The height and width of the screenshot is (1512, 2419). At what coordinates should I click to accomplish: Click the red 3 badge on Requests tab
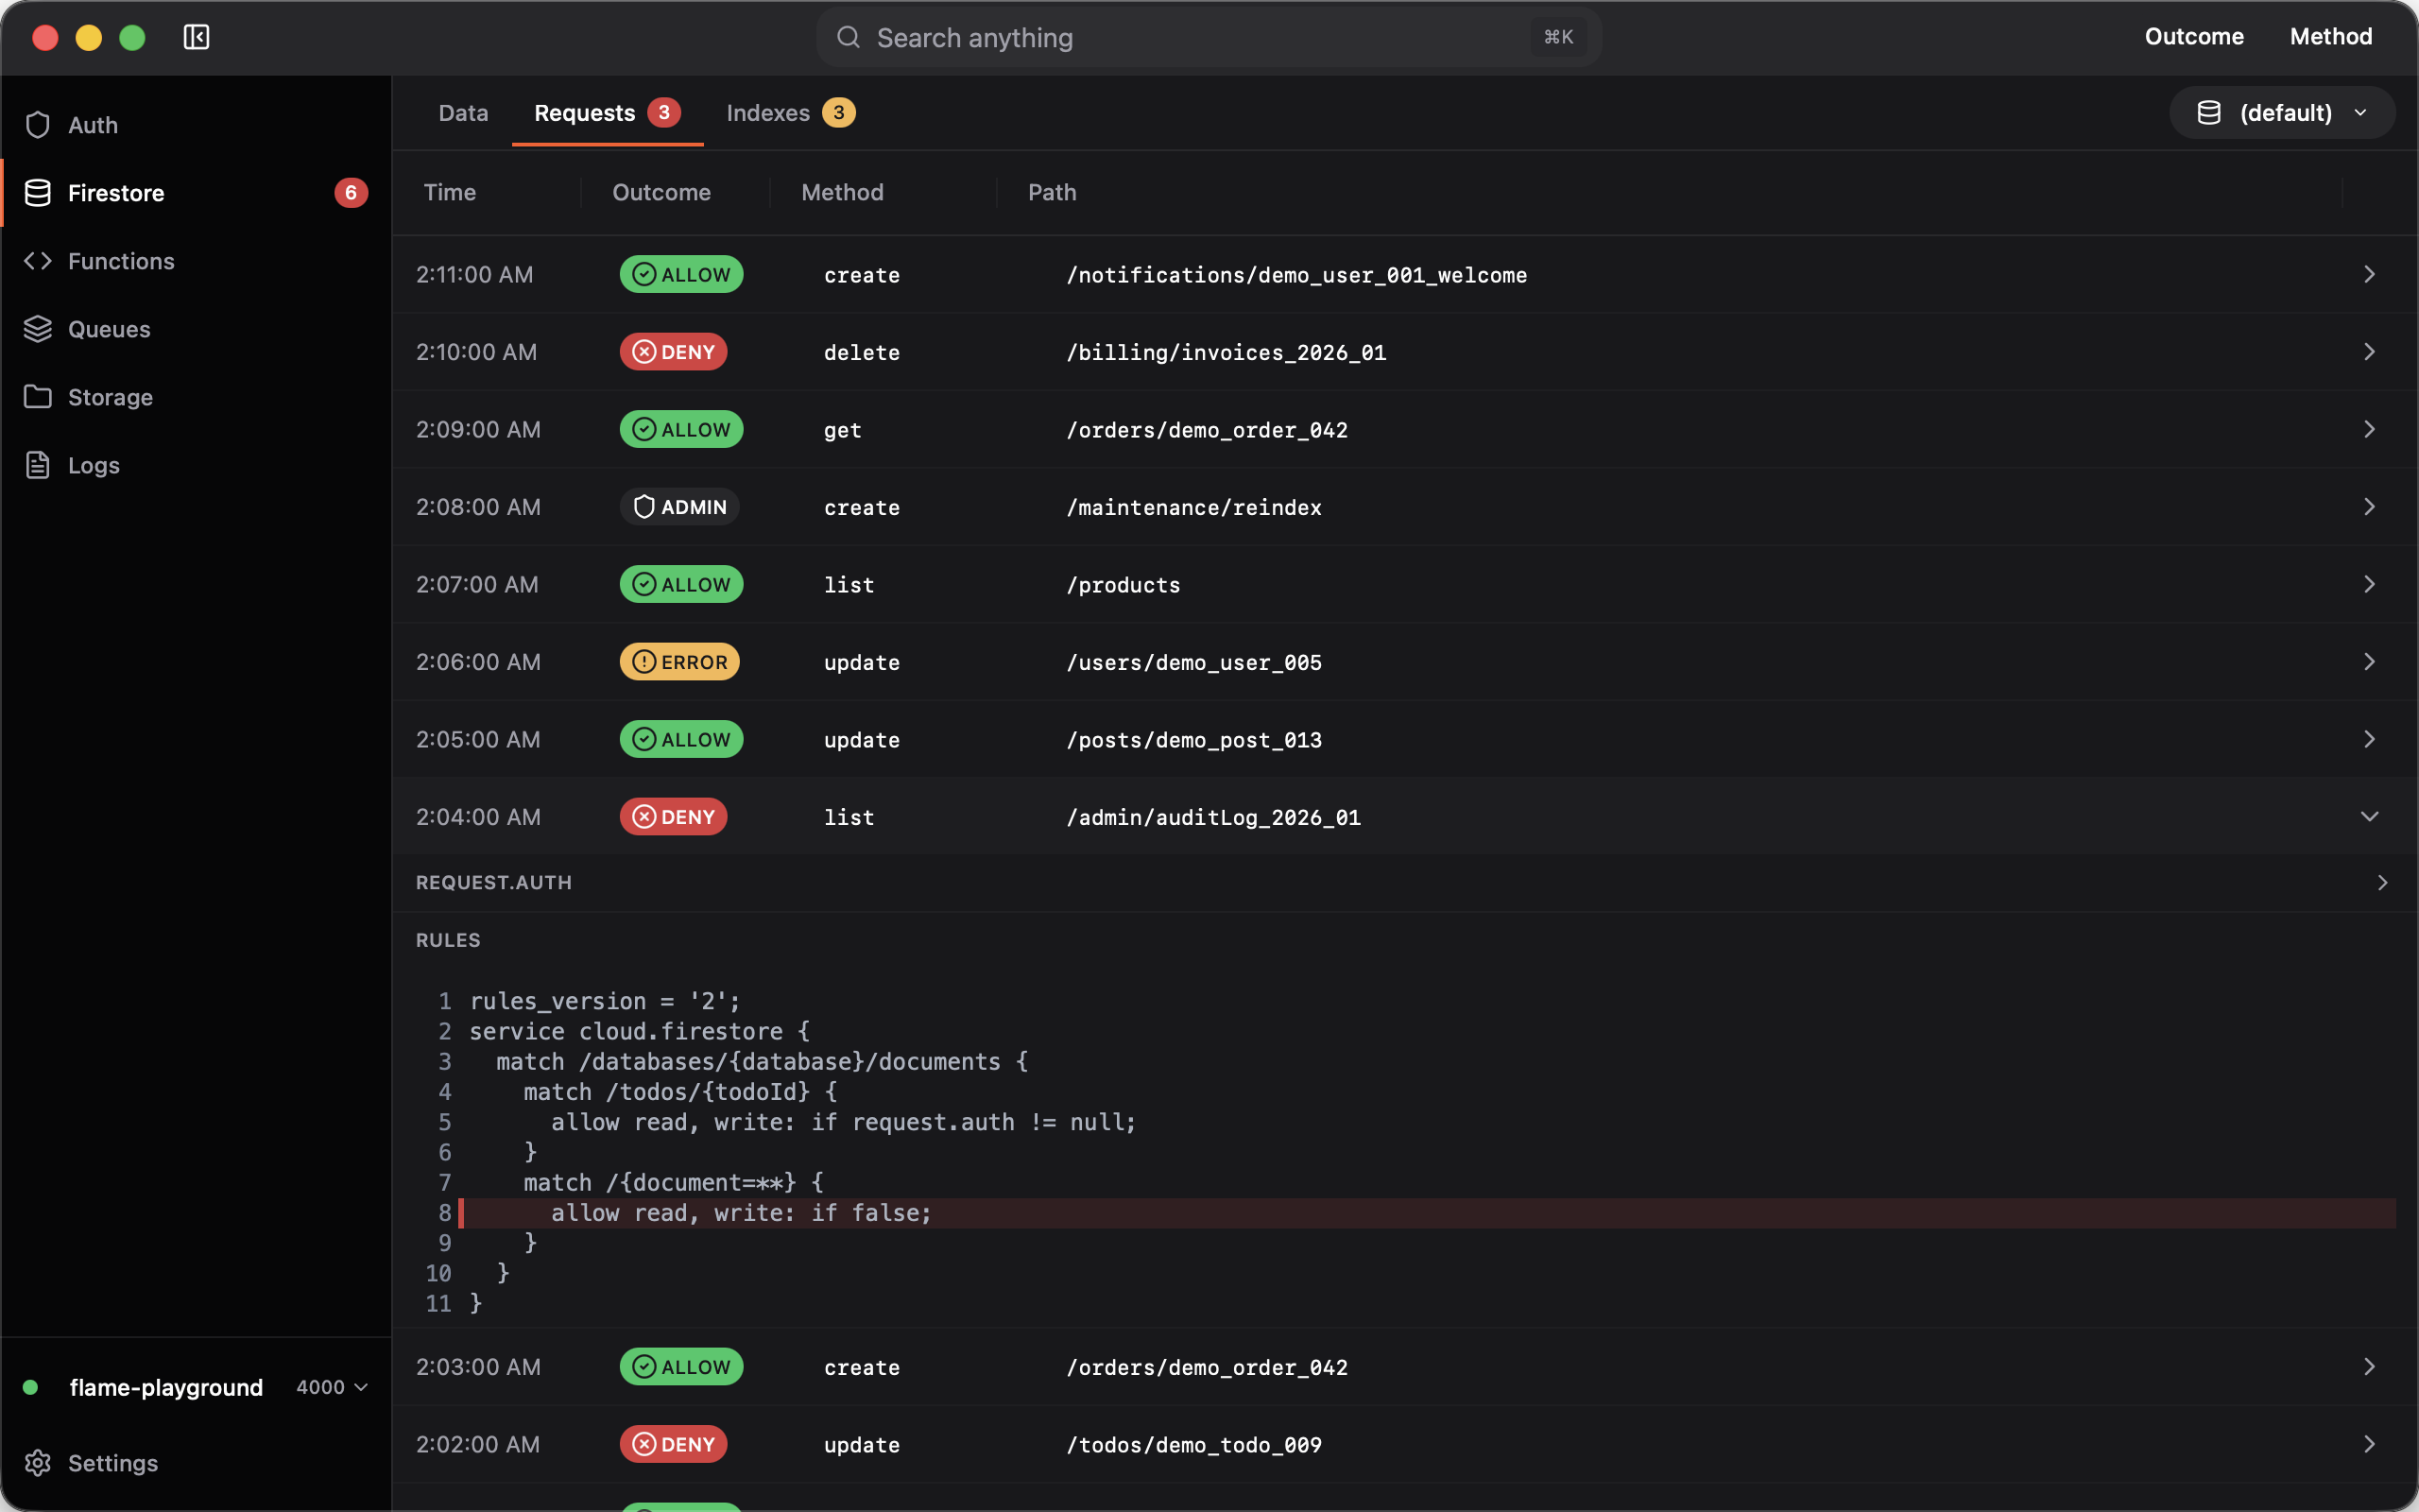[x=663, y=113]
